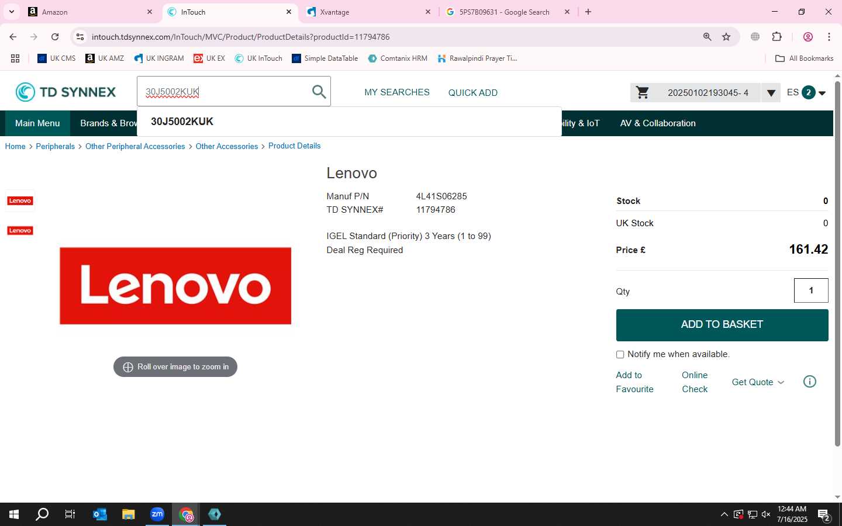This screenshot has width=842, height=526.
Task: Open Rawalpindi Prayer Ti... bookmark
Action: (477, 58)
